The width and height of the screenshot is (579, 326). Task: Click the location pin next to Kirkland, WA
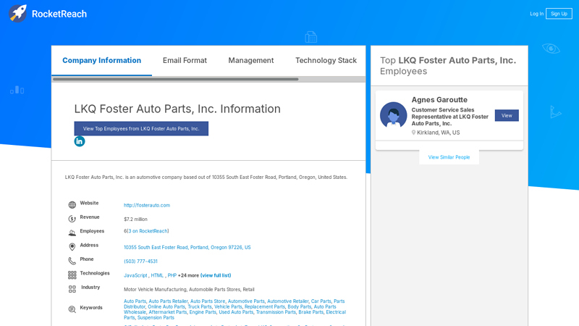[x=413, y=133]
